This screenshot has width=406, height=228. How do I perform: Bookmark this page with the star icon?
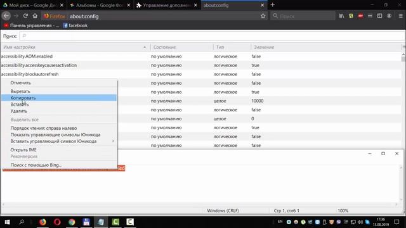pyautogui.click(x=263, y=16)
